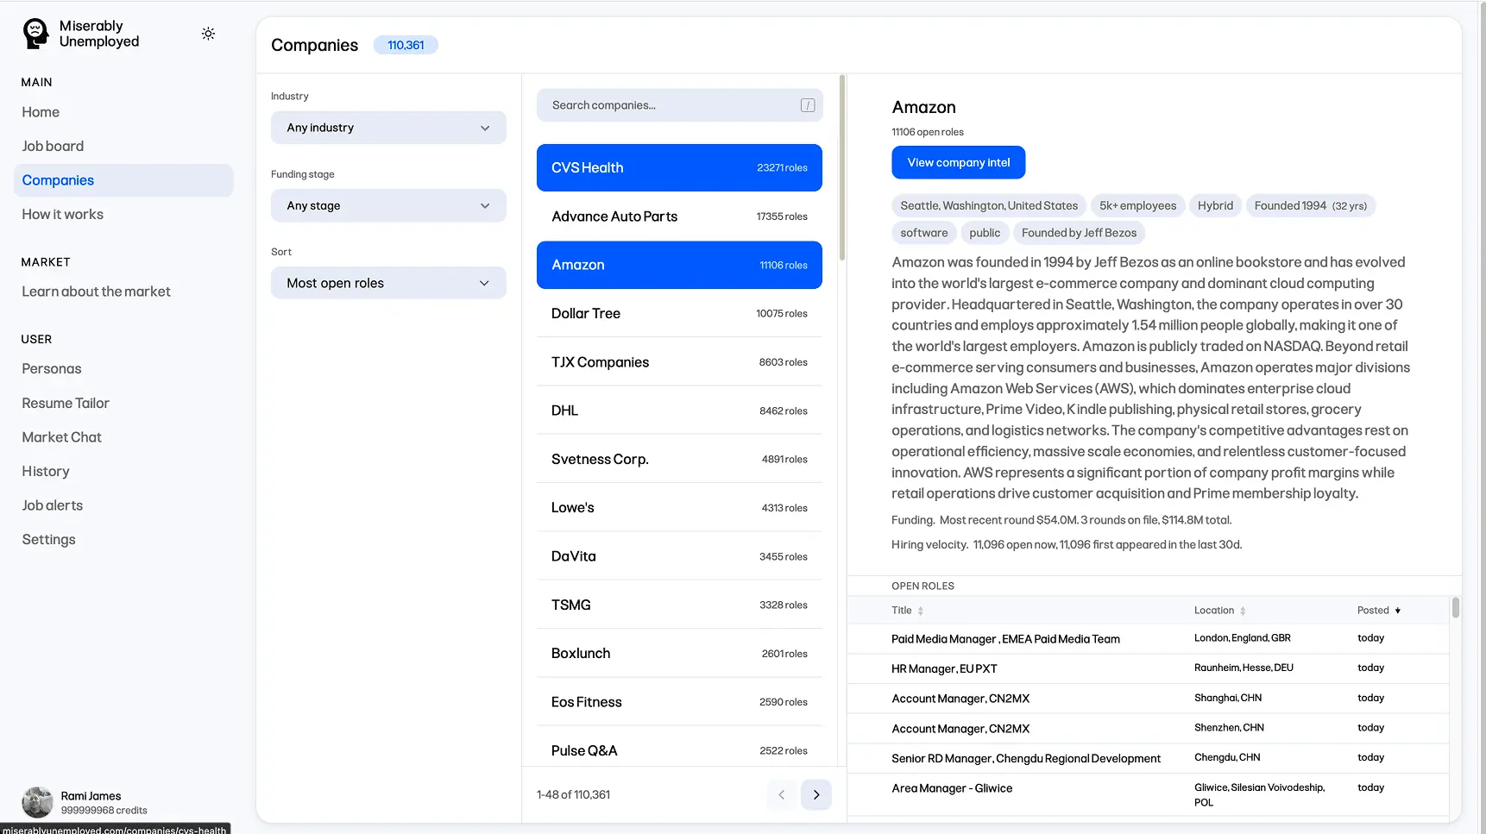Image resolution: width=1486 pixels, height=834 pixels.
Task: Sort open roles by Title arrows
Action: (x=921, y=611)
